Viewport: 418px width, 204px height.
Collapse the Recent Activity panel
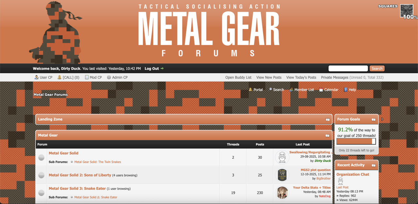374,166
